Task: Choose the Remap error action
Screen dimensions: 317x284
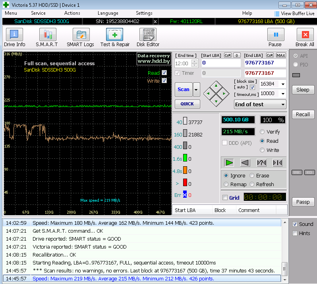Action: (226, 184)
